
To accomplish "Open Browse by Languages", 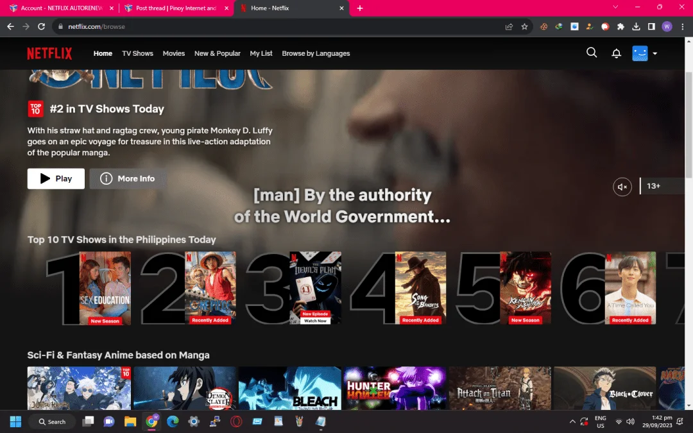I will [x=316, y=53].
